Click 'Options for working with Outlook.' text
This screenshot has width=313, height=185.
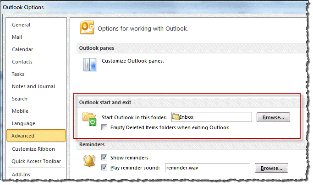(x=143, y=29)
